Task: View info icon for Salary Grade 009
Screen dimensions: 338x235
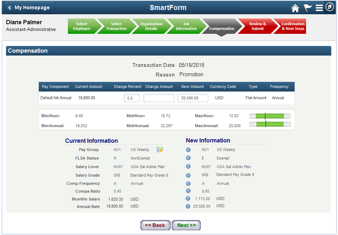Action: coord(188,175)
